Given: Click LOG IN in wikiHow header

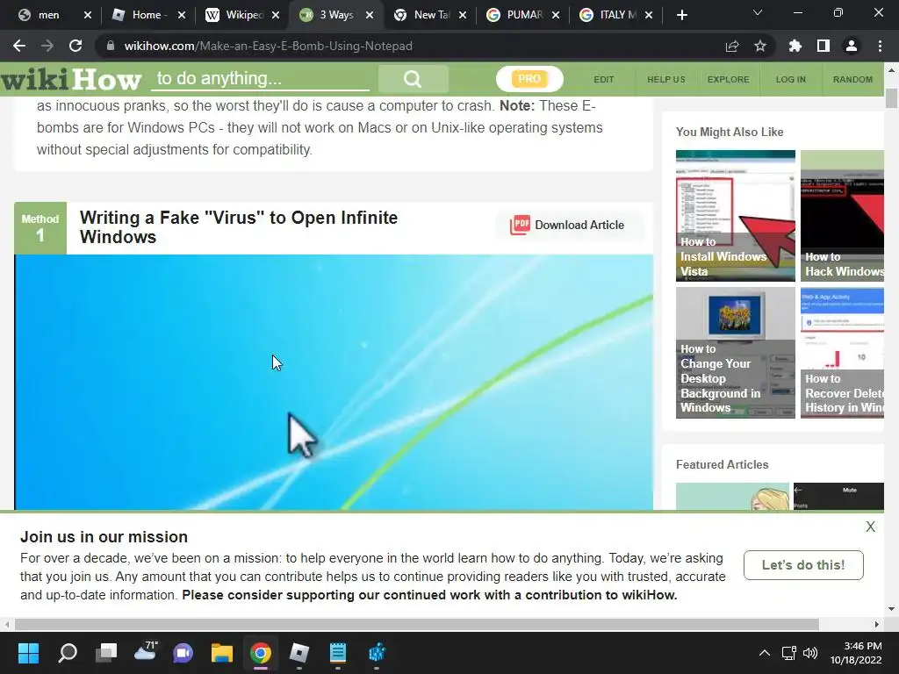Looking at the screenshot, I should (791, 80).
